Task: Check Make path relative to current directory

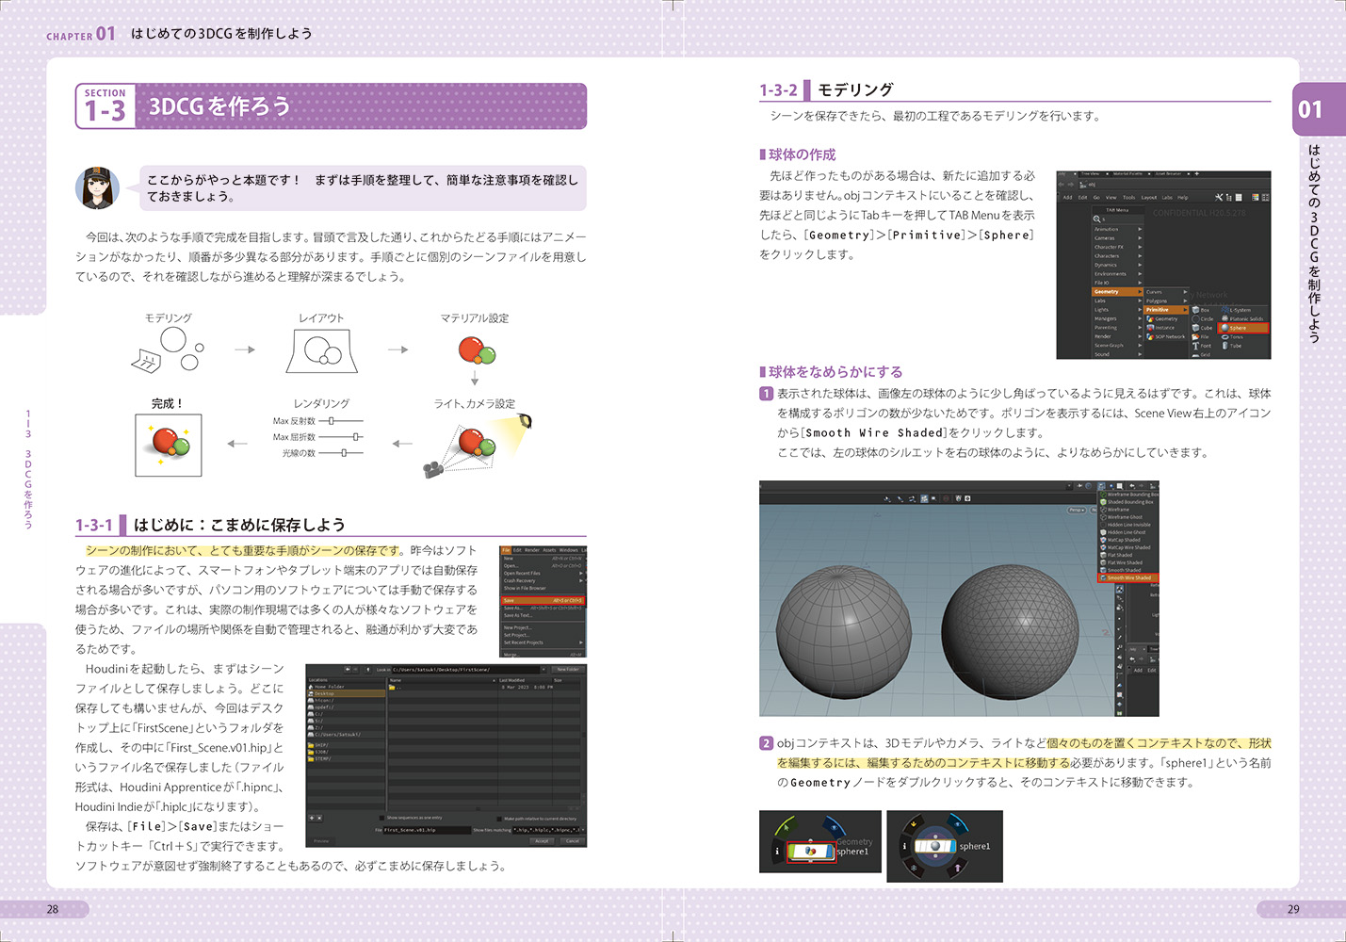Action: click(x=499, y=819)
